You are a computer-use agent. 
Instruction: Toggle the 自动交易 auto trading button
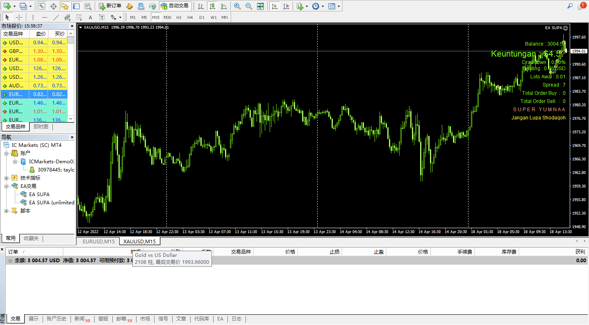[x=175, y=6]
